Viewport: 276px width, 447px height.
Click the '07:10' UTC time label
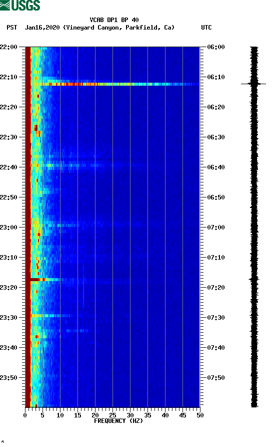[x=216, y=258]
